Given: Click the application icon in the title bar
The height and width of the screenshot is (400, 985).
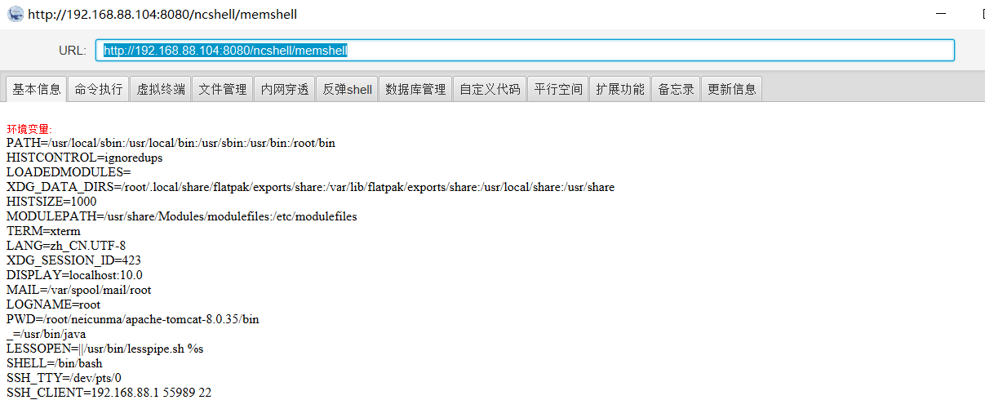Looking at the screenshot, I should pyautogui.click(x=16, y=14).
